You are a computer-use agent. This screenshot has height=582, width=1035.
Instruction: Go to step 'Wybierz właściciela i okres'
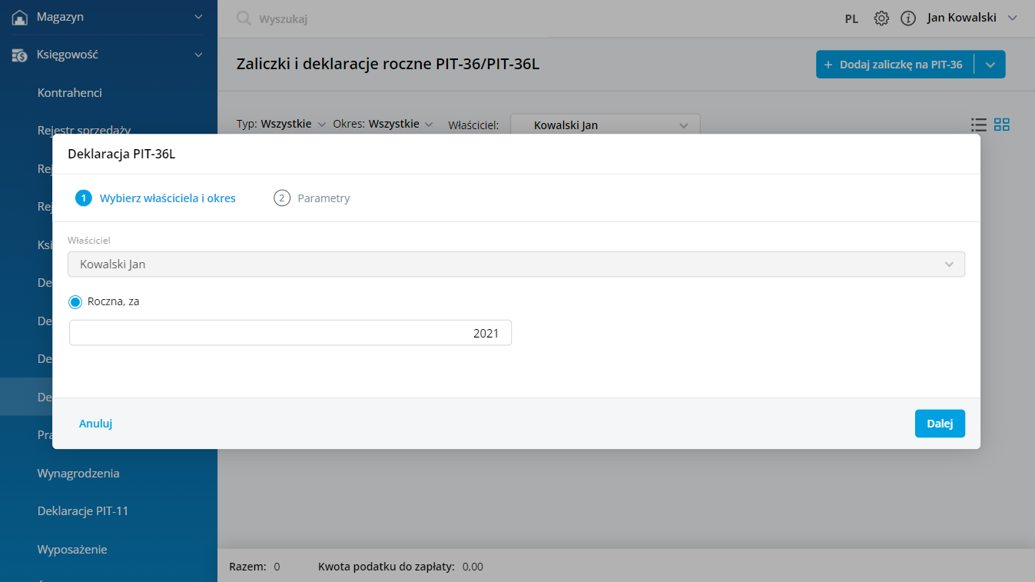coord(167,198)
